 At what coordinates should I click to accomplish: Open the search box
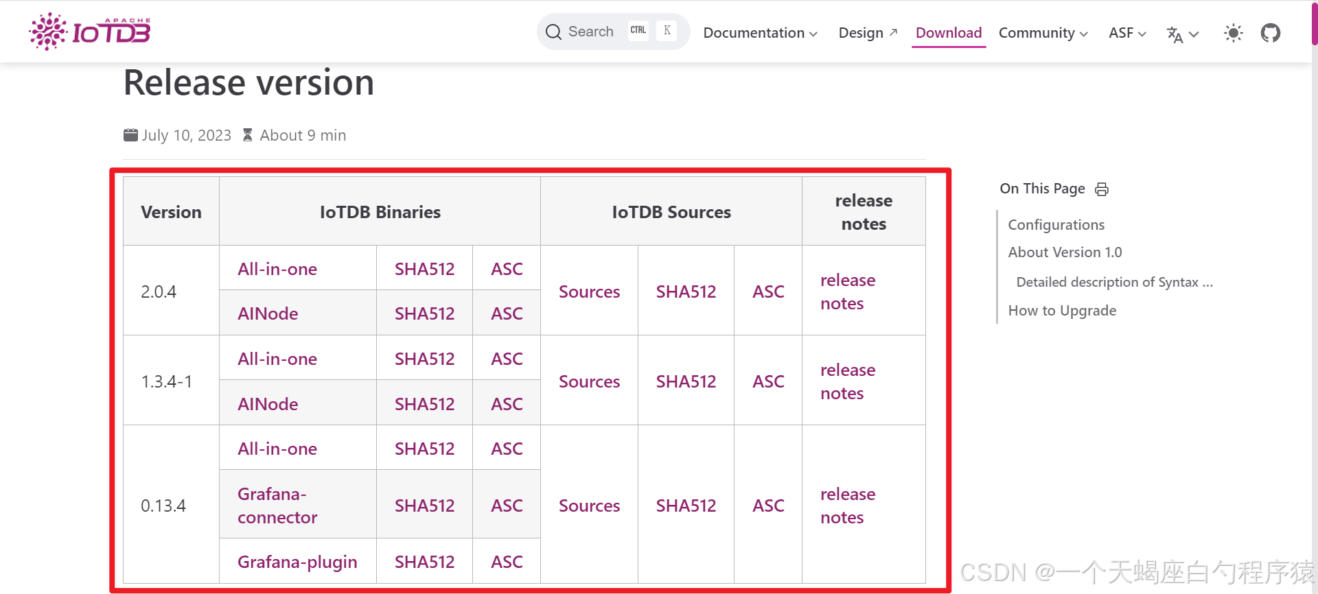pos(613,32)
